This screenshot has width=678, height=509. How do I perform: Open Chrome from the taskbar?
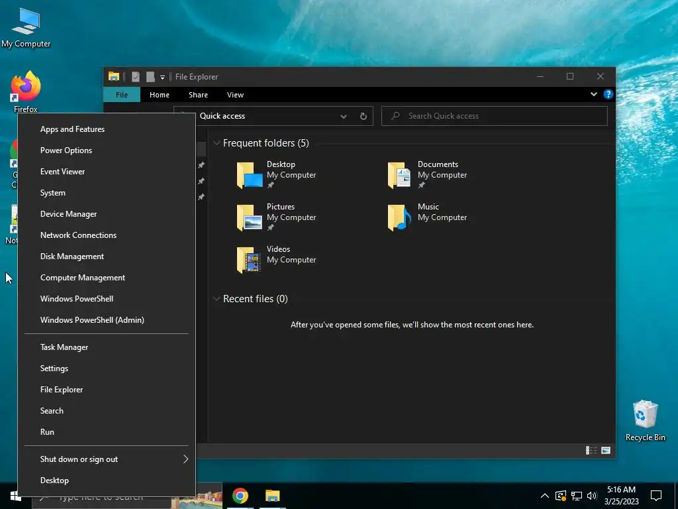point(240,496)
